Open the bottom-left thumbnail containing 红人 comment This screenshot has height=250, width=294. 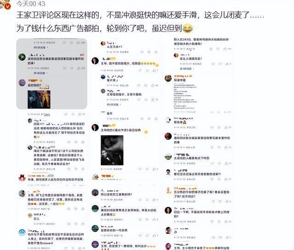(52, 218)
